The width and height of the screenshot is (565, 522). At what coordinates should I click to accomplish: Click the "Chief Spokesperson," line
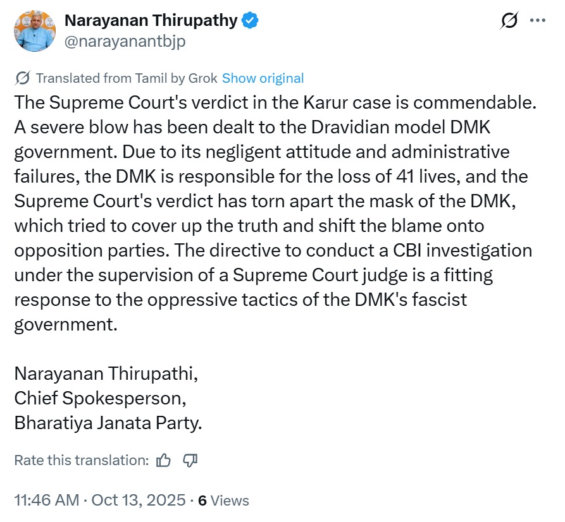tap(101, 398)
